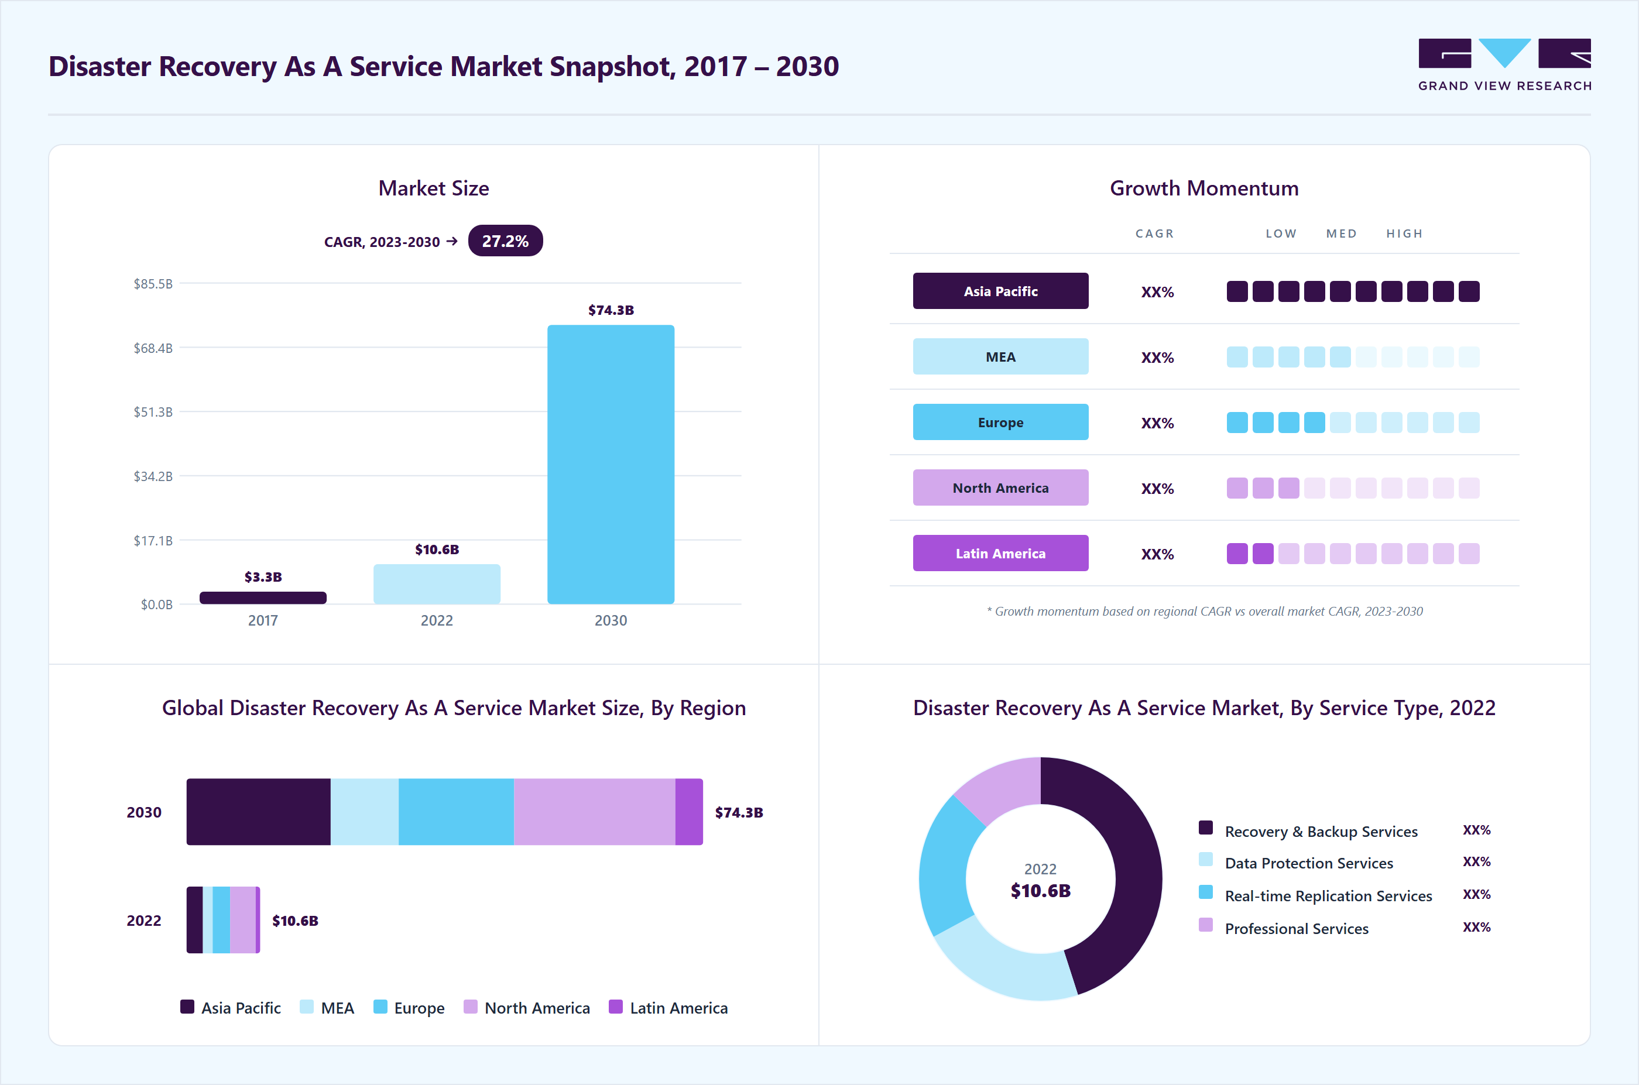
Task: Select the North America region label
Action: (1000, 488)
